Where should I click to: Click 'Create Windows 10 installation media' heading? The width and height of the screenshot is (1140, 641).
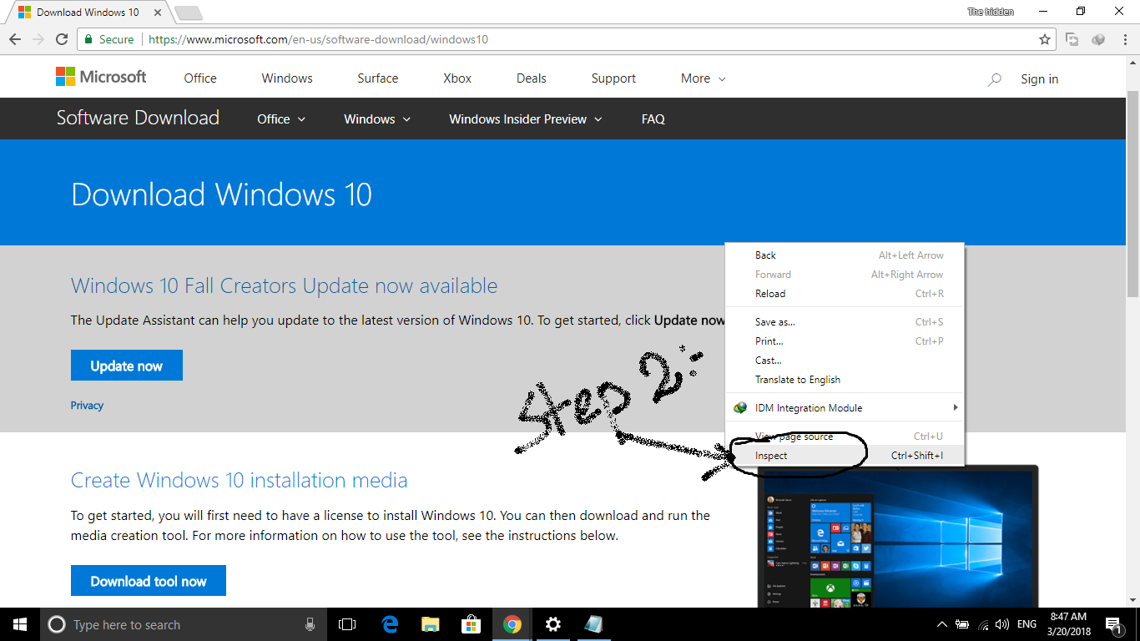[x=240, y=480]
